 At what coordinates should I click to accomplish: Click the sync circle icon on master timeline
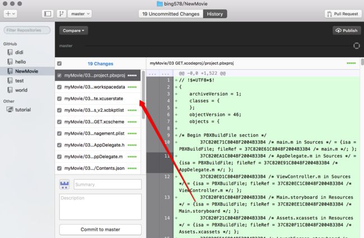point(356,46)
